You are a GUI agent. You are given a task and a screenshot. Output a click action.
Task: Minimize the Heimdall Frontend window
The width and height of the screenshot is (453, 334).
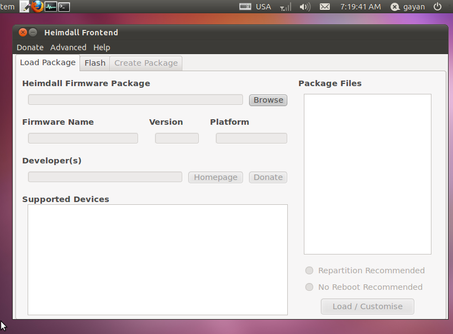(x=33, y=33)
